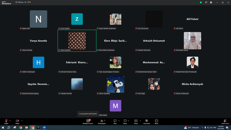This screenshot has height=130, width=231.
Task: Expand the video options arrow next to Video
Action: coord(22,121)
